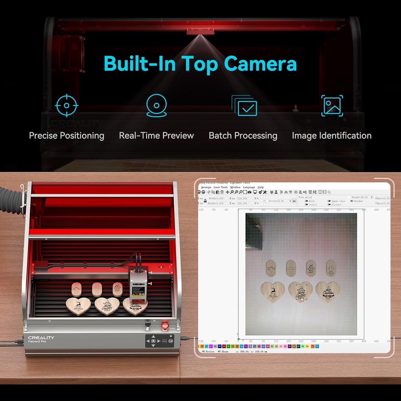Viewport: 401px width, 401px height.
Task: Select the Move tool crosshair icon
Action: point(227,192)
